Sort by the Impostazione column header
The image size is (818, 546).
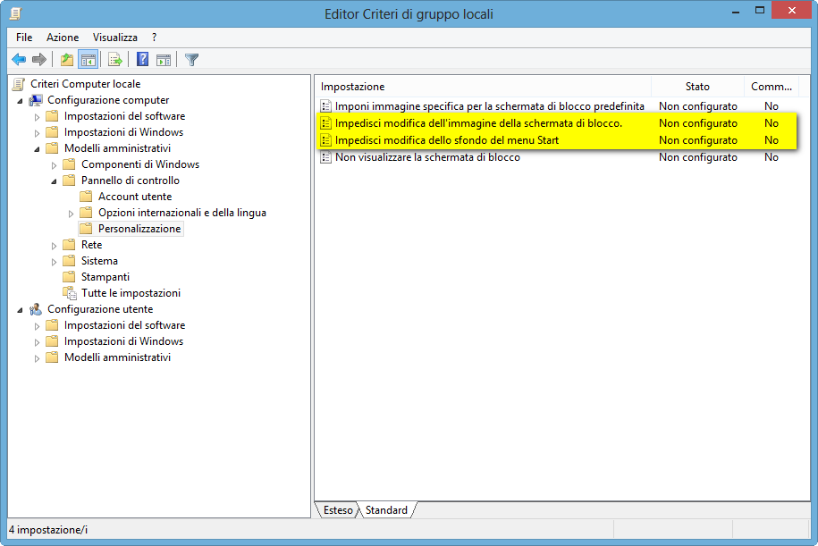483,87
